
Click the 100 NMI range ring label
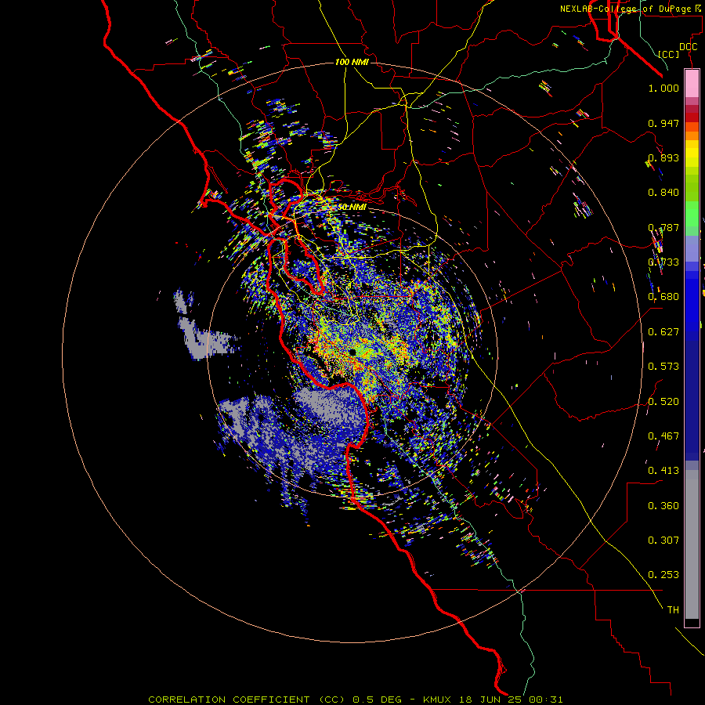tap(352, 62)
